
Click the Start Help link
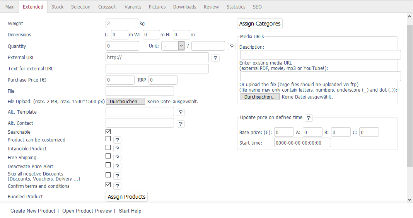tap(130, 211)
